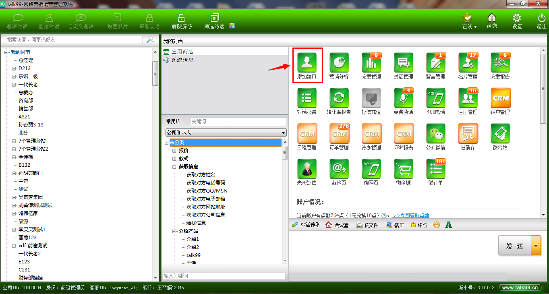Expand the D213 colleague group
Screen dimensions: 549x294
(14, 68)
